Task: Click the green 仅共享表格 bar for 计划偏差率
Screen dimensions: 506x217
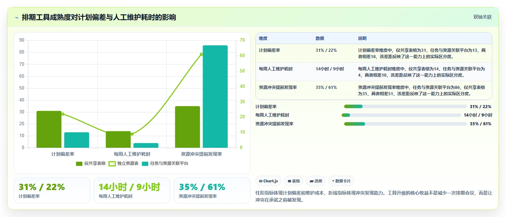Action: pyautogui.click(x=49, y=129)
